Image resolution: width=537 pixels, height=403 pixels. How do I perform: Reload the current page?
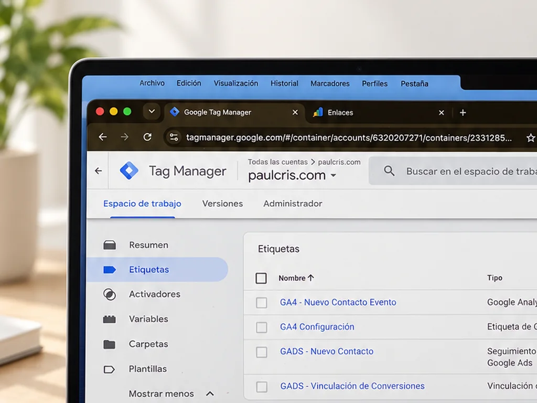coord(147,137)
